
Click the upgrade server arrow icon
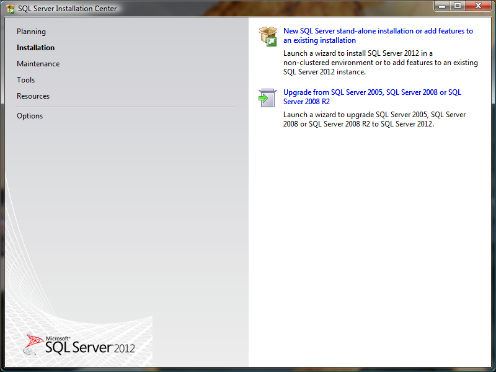coord(268,98)
